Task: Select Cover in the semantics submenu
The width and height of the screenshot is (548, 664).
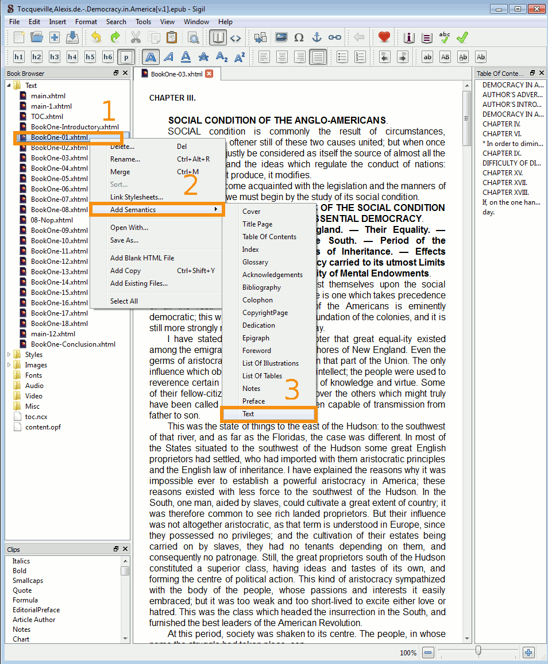Action: click(x=269, y=212)
